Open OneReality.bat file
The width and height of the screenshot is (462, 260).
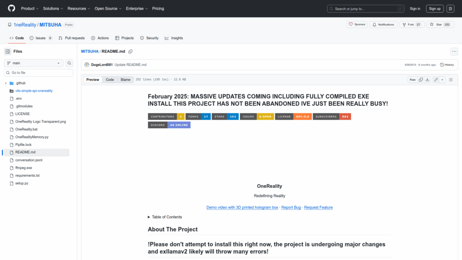coord(26,129)
